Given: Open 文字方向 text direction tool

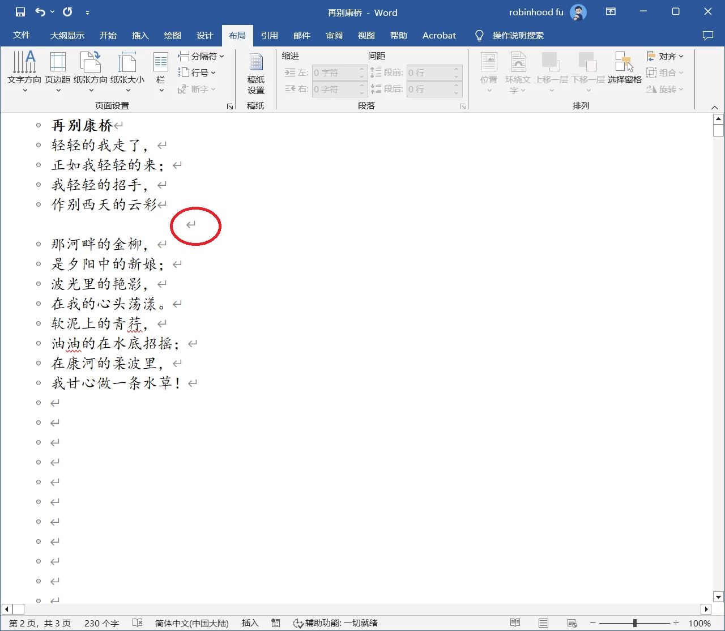Looking at the screenshot, I should [24, 72].
